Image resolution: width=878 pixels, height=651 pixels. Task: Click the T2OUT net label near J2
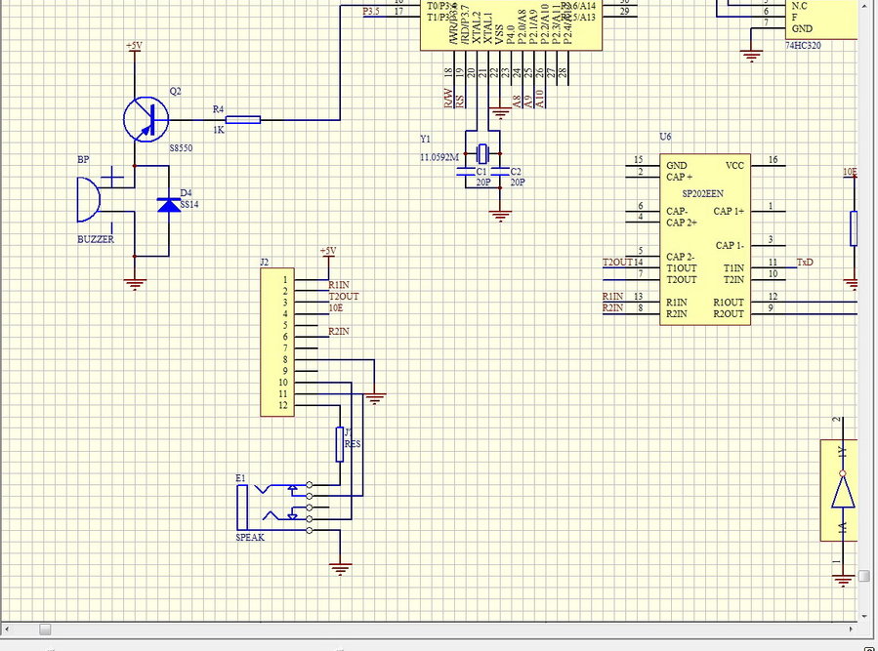tap(343, 296)
